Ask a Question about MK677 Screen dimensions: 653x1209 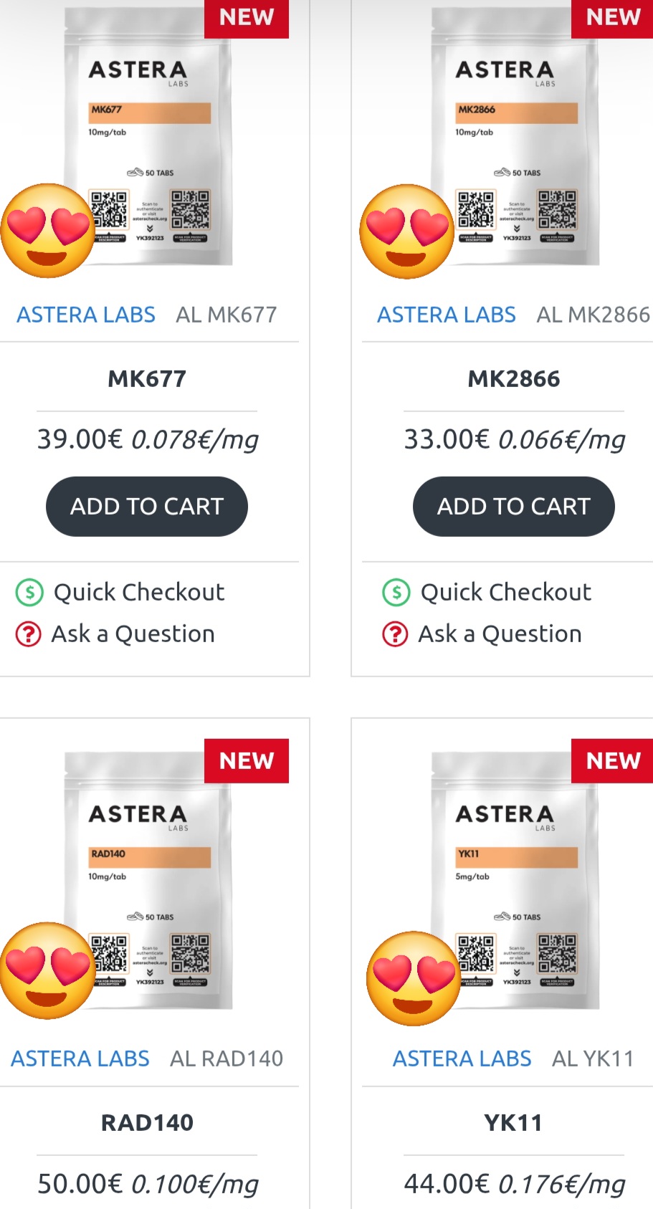[x=133, y=634]
